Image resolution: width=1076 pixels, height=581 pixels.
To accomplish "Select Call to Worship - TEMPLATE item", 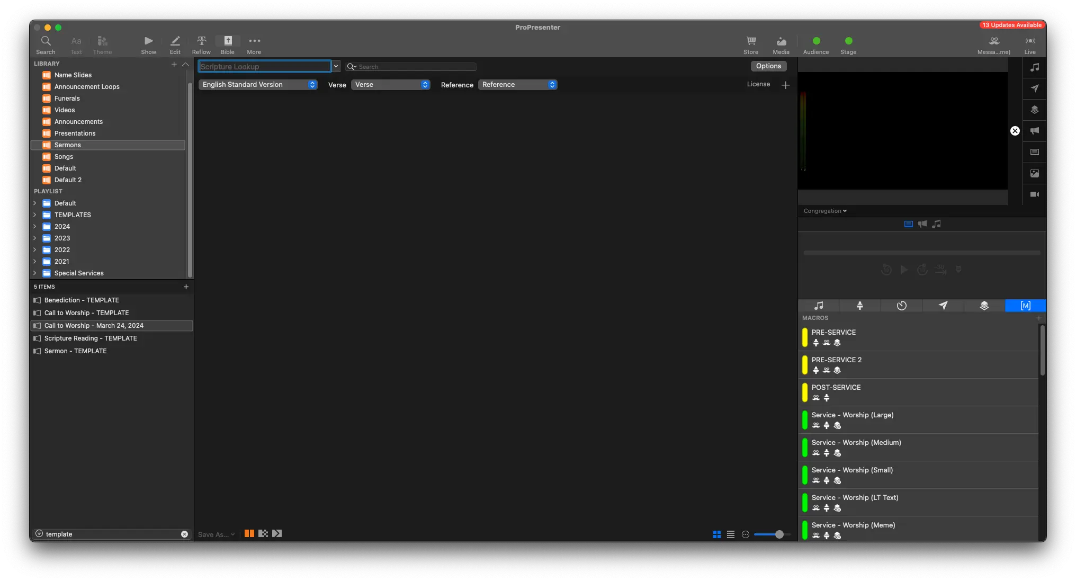I will [x=86, y=313].
